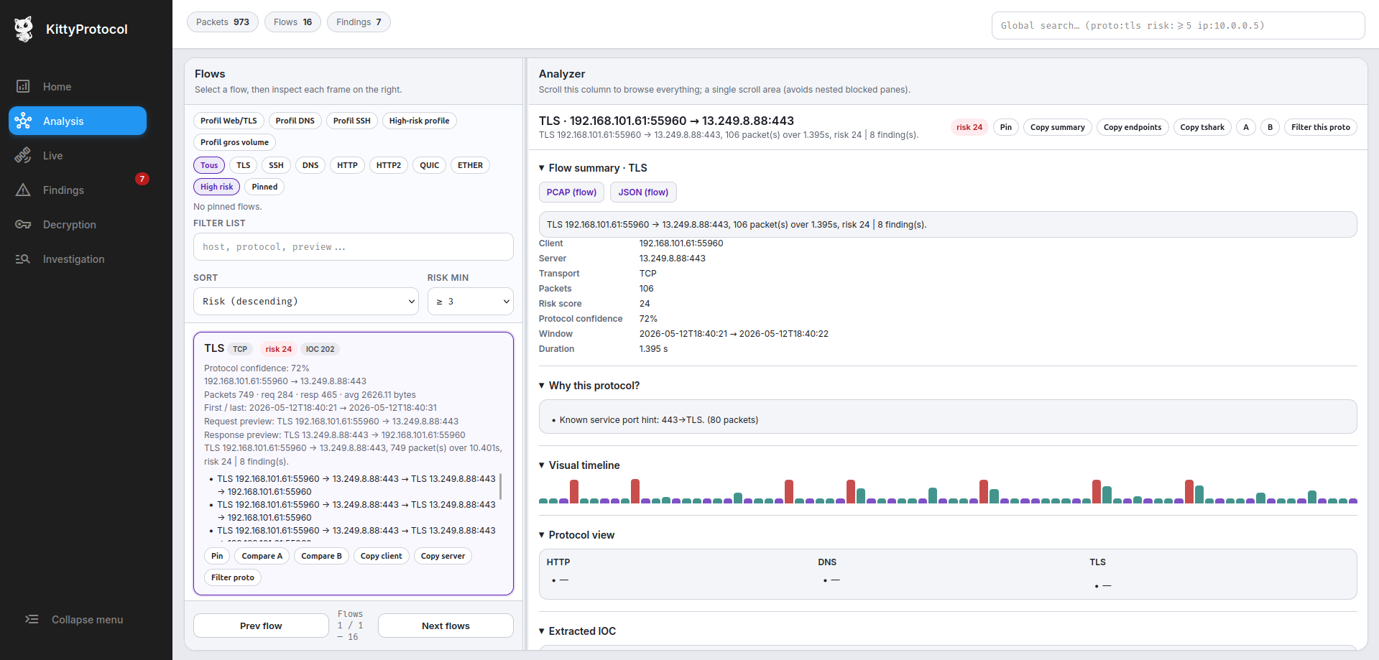The width and height of the screenshot is (1379, 660).
Task: Click Copy server on flow card
Action: pos(443,556)
